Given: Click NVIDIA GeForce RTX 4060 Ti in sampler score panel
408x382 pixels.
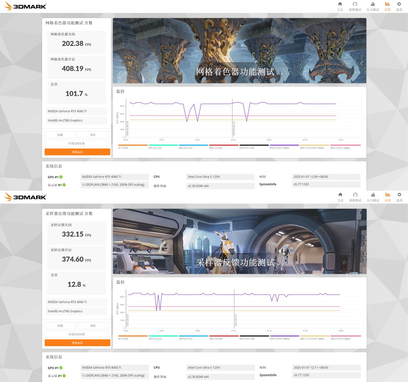Looking at the screenshot, I should tap(76, 302).
